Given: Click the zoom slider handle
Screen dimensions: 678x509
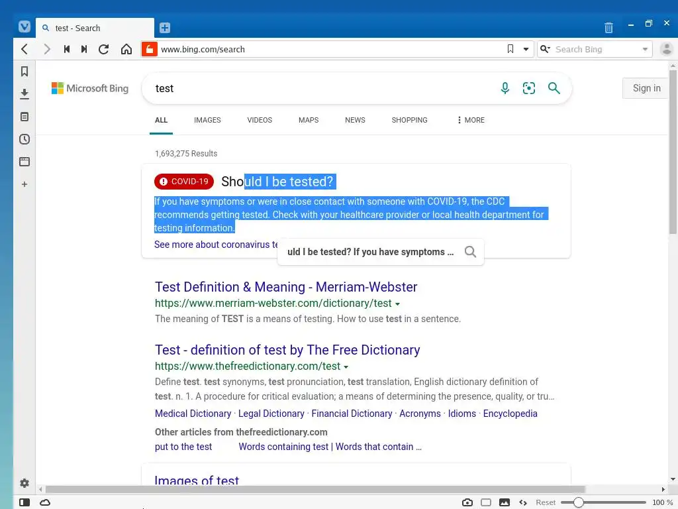Looking at the screenshot, I should [579, 502].
